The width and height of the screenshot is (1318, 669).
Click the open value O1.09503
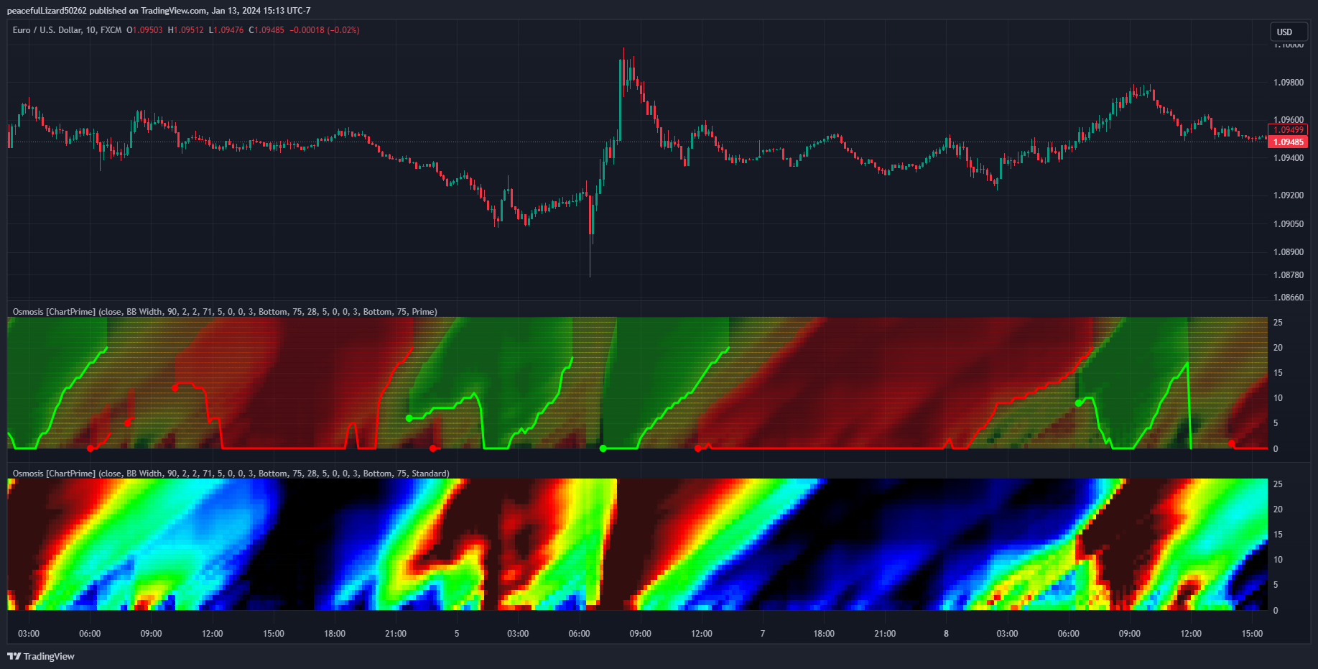tap(144, 30)
